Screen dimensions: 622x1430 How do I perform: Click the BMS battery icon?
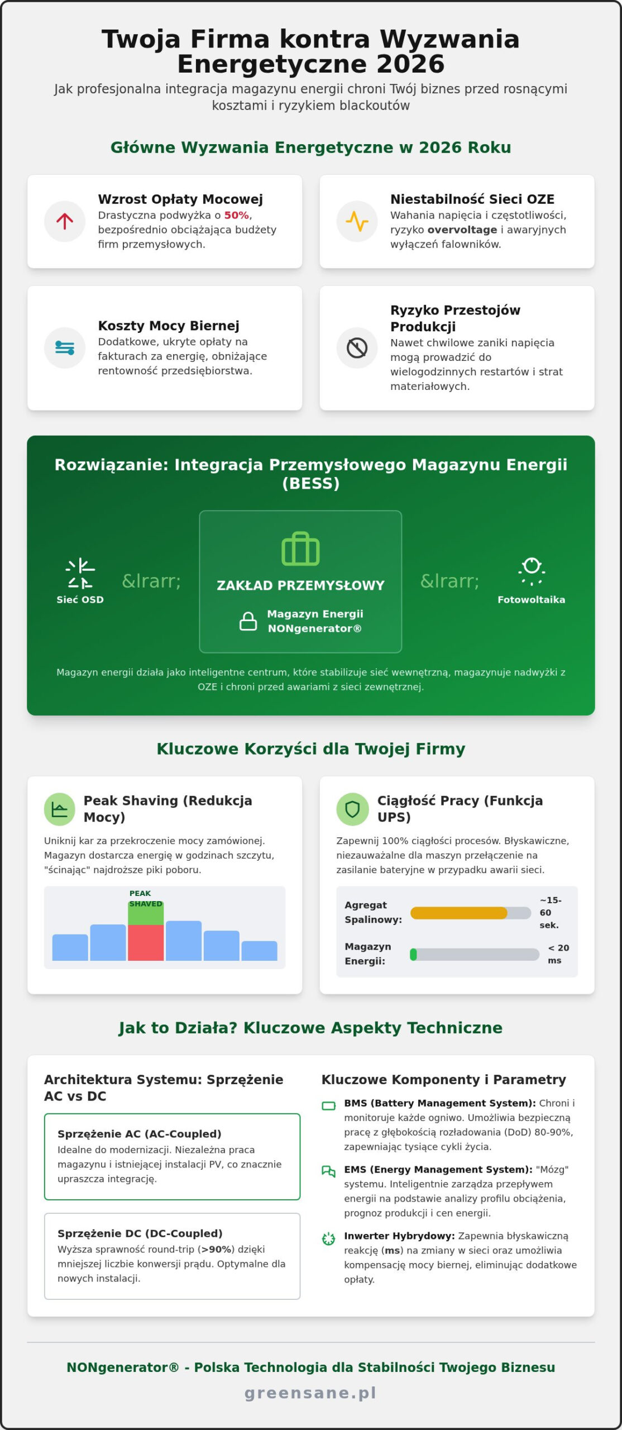(329, 1106)
